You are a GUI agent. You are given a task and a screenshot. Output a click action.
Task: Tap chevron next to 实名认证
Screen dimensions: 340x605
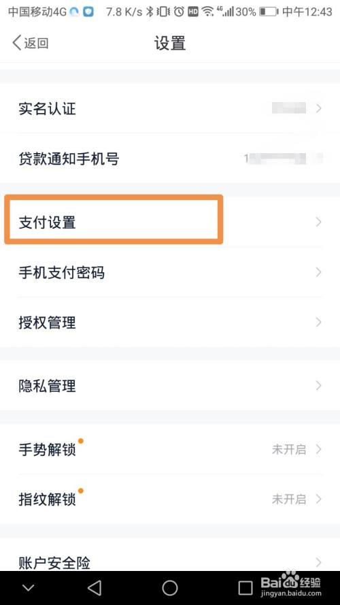click(x=318, y=108)
